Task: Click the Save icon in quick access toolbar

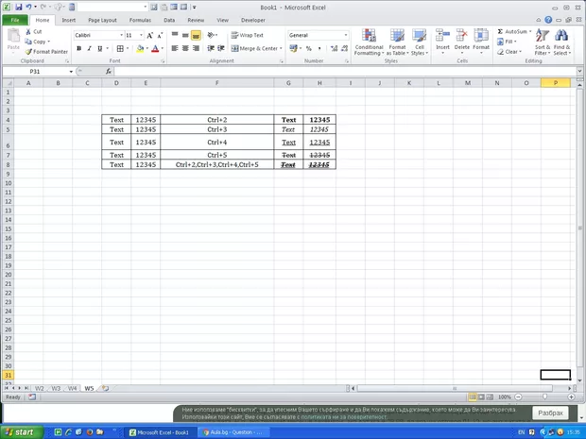Action: [x=20, y=7]
